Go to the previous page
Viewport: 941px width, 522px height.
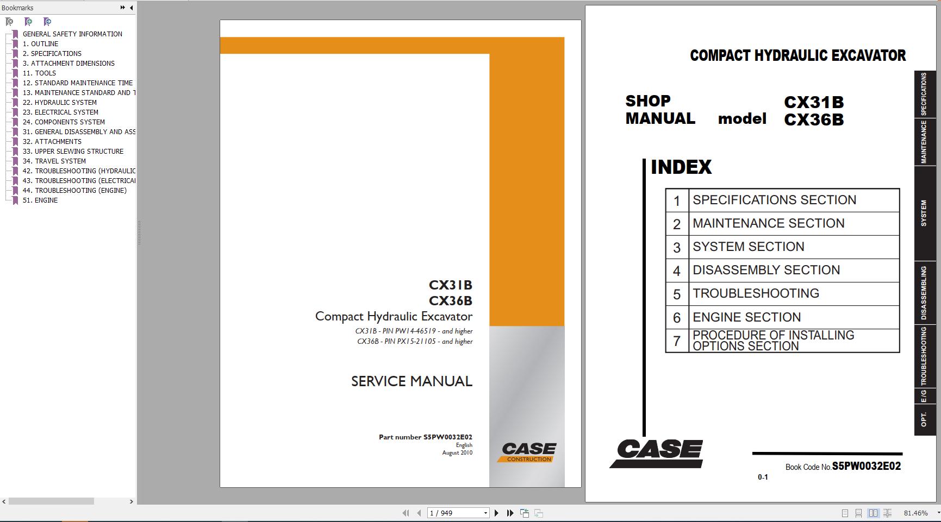tap(419, 513)
